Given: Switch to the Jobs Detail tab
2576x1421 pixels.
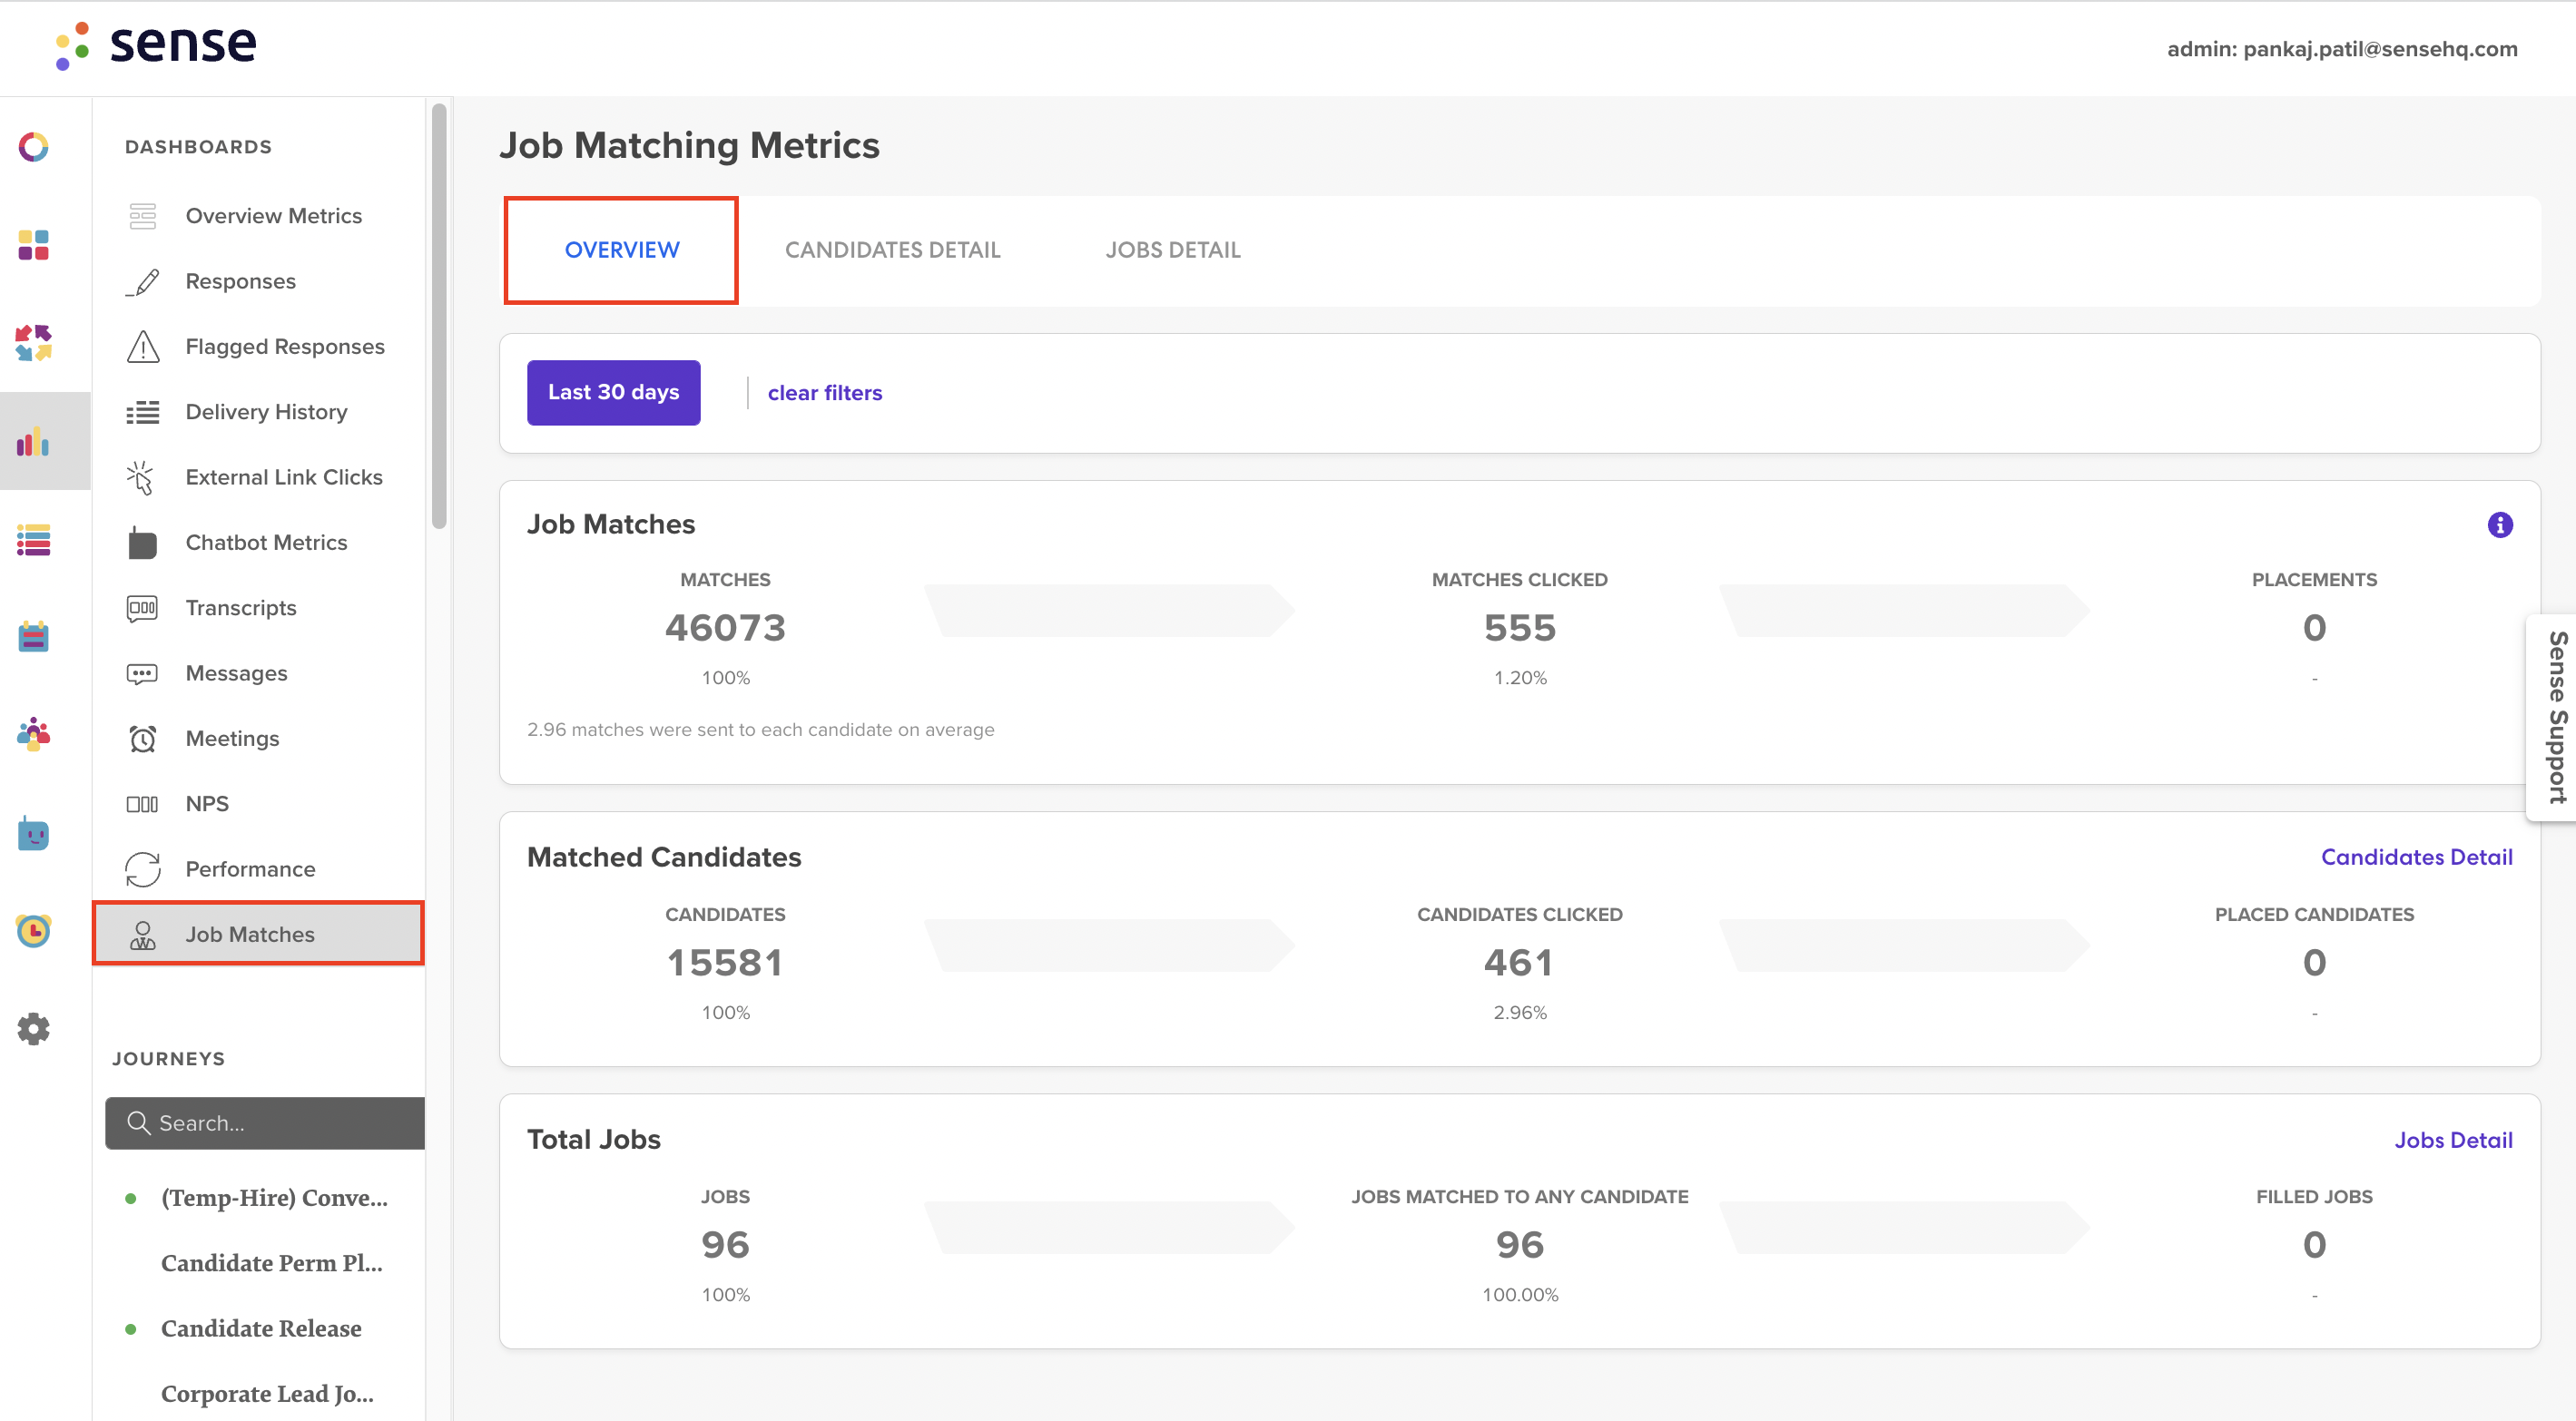Looking at the screenshot, I should pos(1172,250).
